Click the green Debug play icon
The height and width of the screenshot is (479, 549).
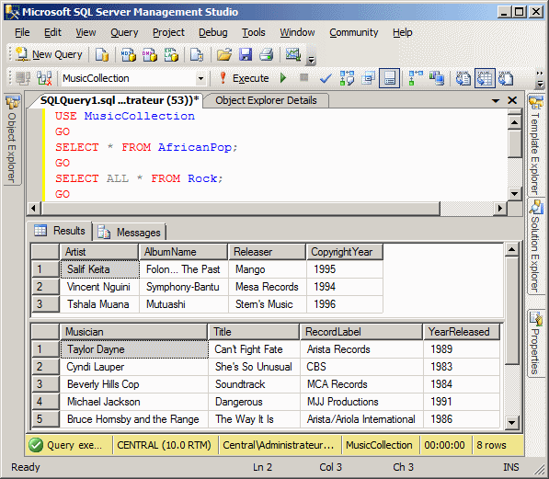click(x=283, y=78)
